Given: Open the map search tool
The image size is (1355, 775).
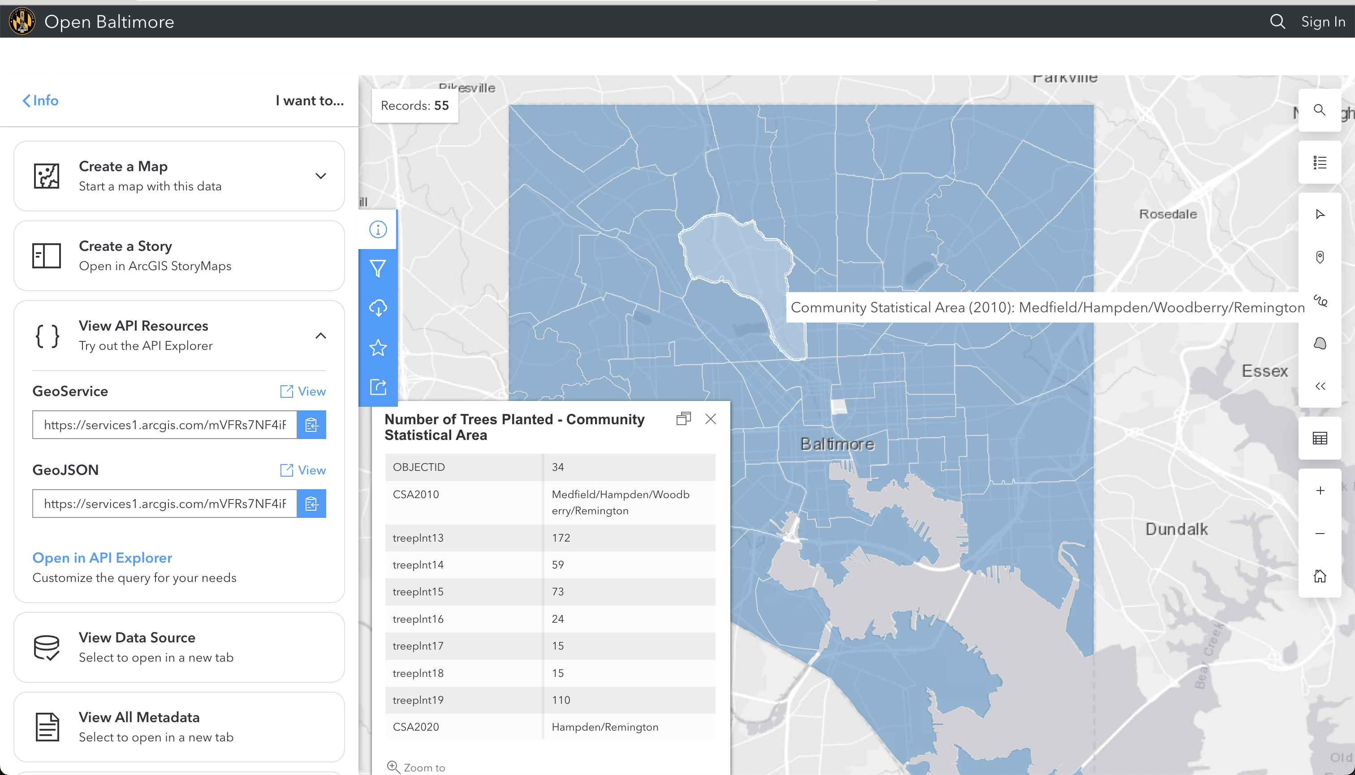Looking at the screenshot, I should click(1320, 110).
